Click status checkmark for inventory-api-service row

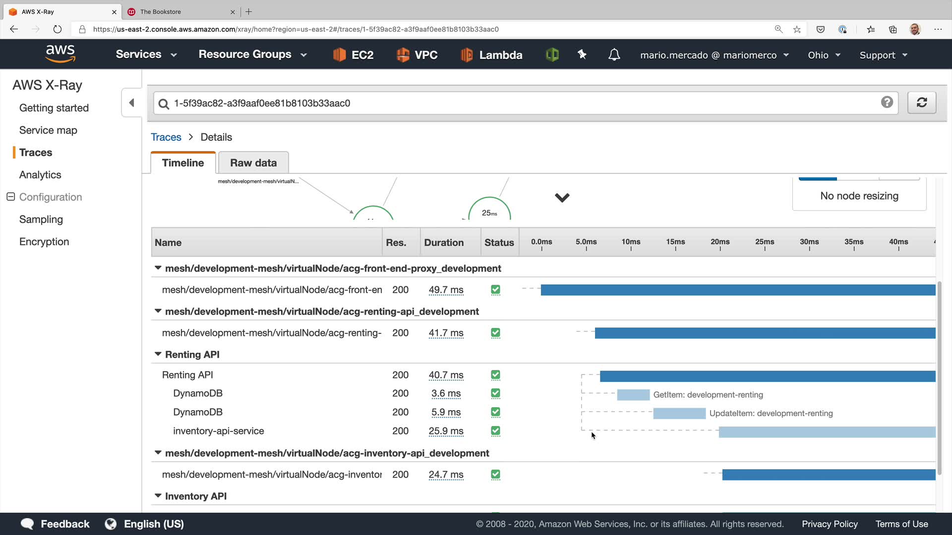[x=495, y=431]
